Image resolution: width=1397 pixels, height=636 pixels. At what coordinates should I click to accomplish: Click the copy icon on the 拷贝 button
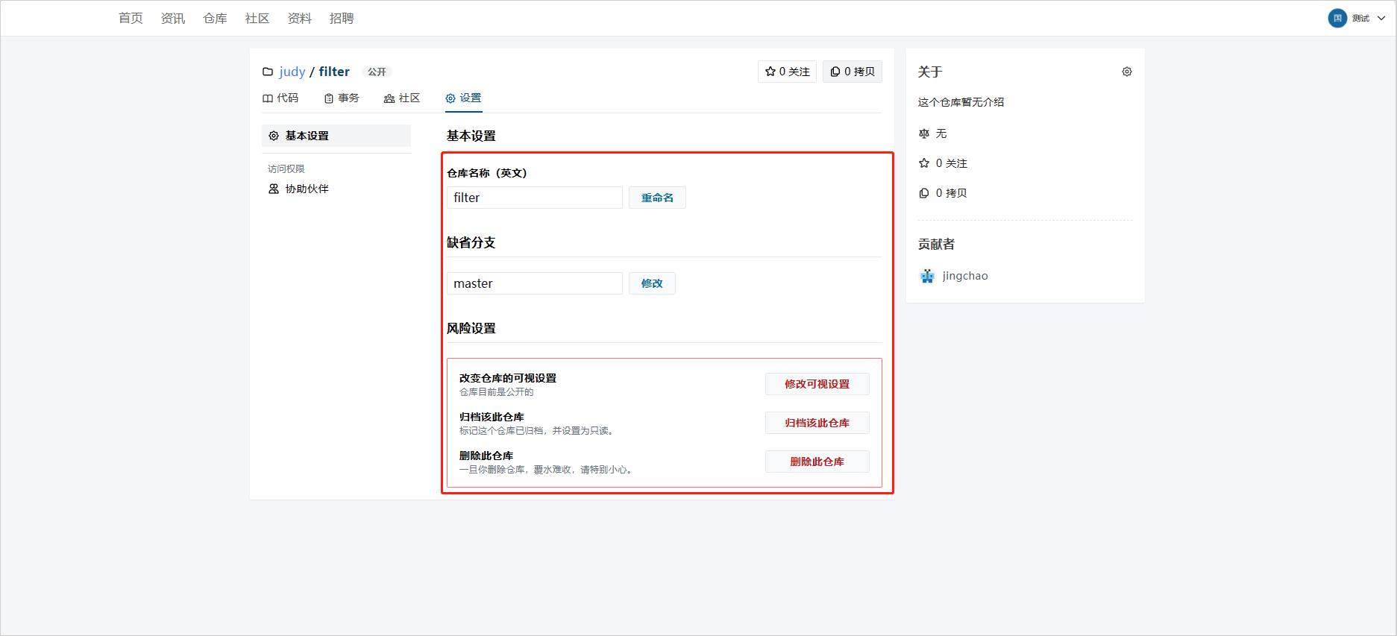[x=835, y=72]
